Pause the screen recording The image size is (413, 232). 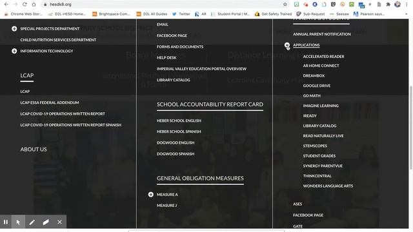pos(6,222)
